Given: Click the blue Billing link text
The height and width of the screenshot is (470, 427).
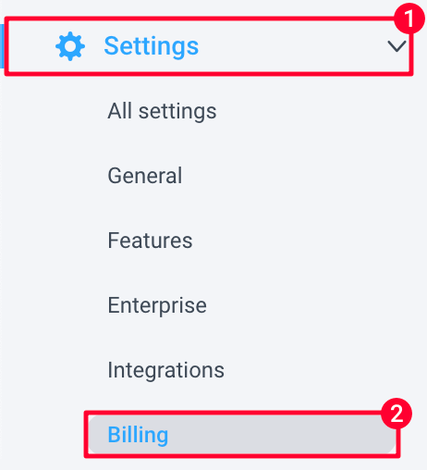Looking at the screenshot, I should click(x=138, y=435).
